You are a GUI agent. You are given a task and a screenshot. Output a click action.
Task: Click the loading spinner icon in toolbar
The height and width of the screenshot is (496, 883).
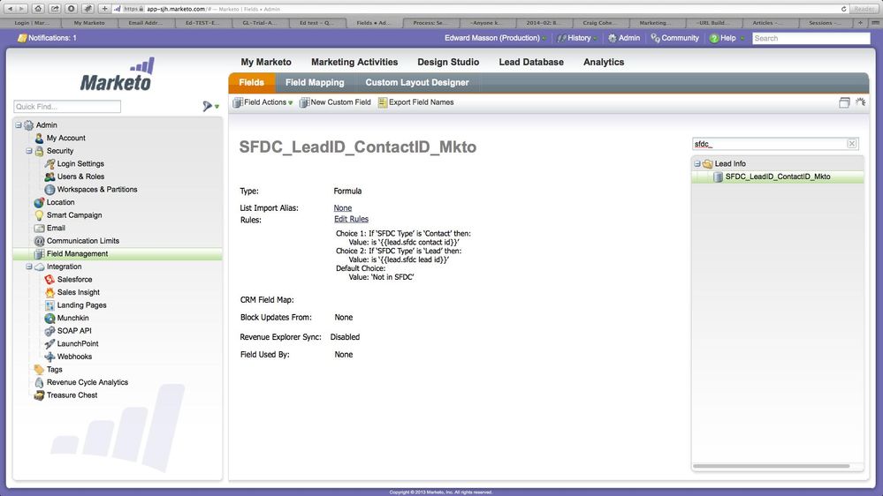[860, 101]
